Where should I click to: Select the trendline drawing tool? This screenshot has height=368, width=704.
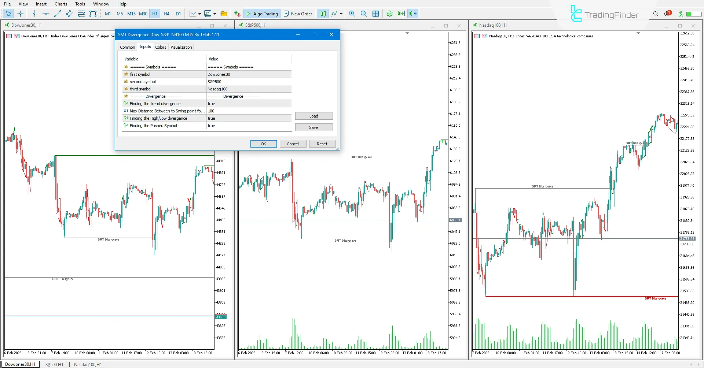pos(57,14)
